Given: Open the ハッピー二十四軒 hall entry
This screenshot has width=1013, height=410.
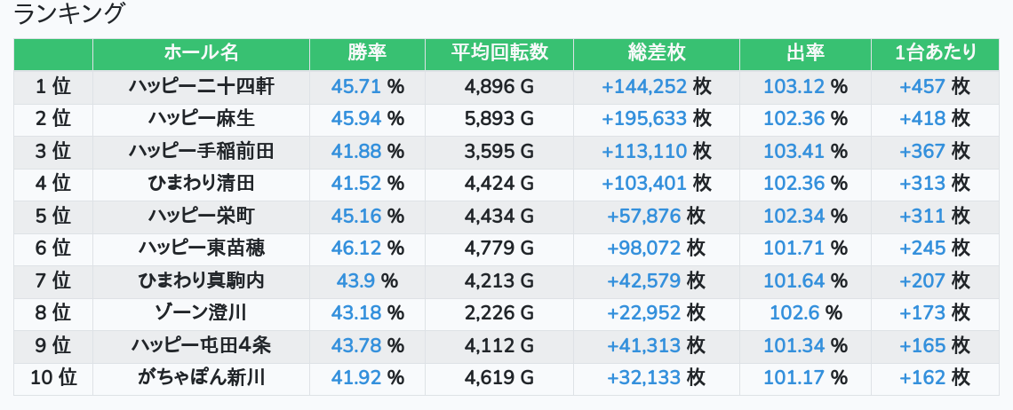Looking at the screenshot, I should point(201,87).
